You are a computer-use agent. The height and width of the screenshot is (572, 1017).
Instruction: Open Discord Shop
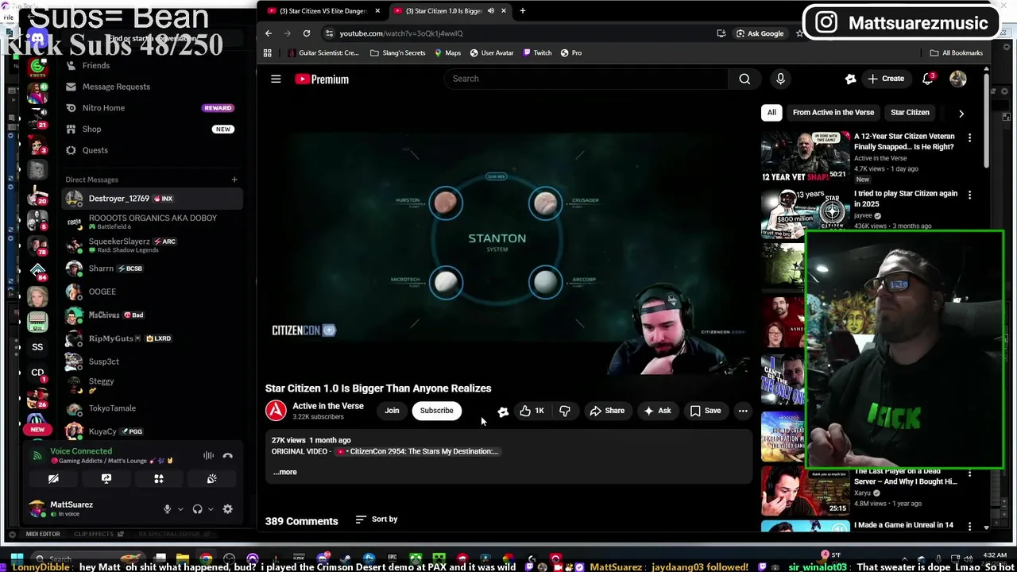pyautogui.click(x=151, y=129)
